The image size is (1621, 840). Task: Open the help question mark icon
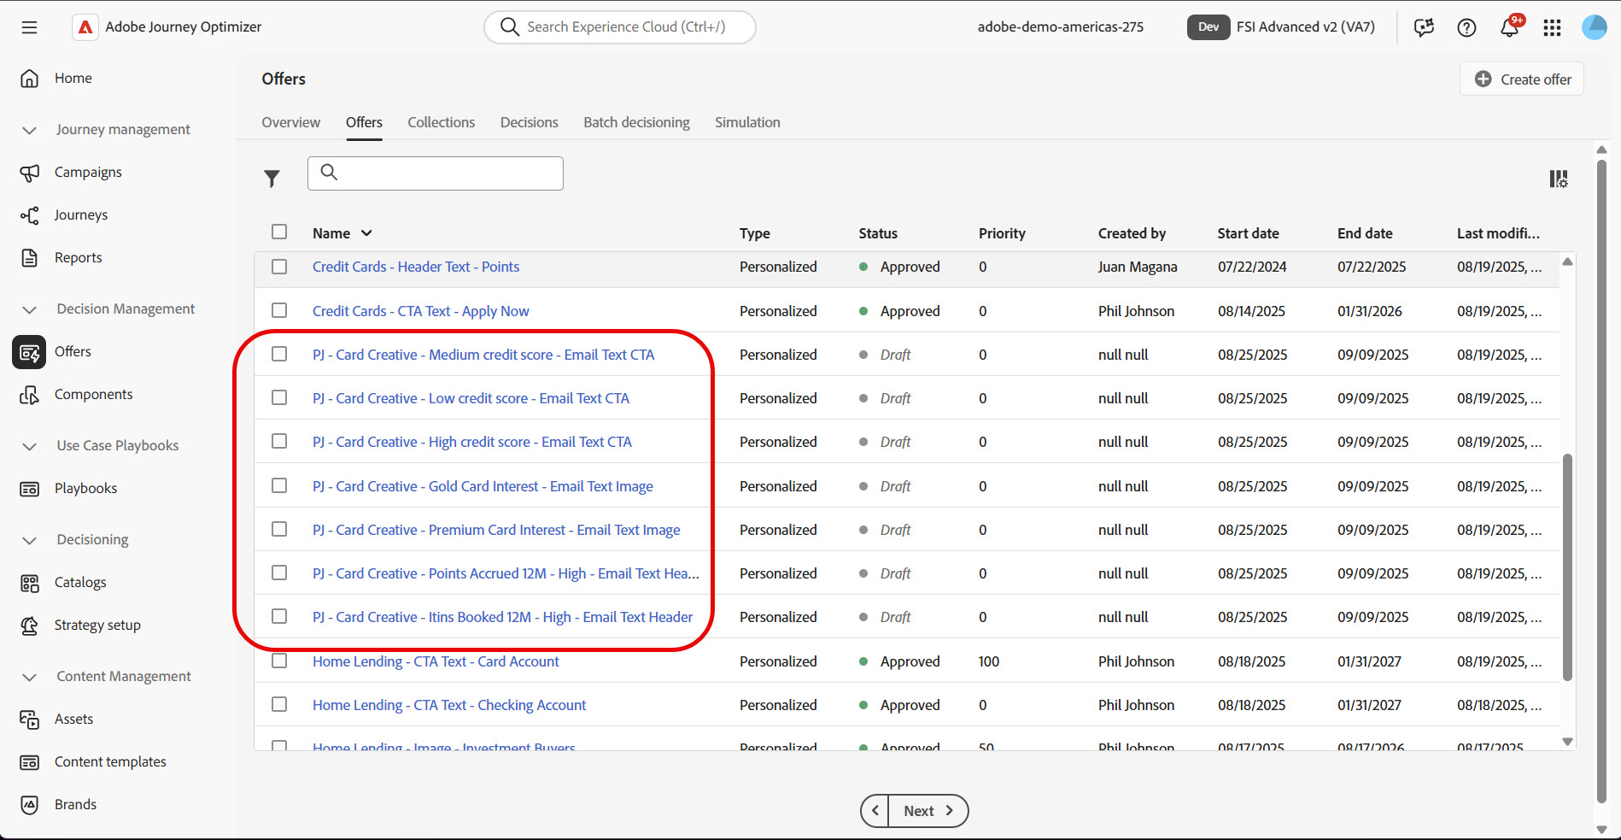1466,27
